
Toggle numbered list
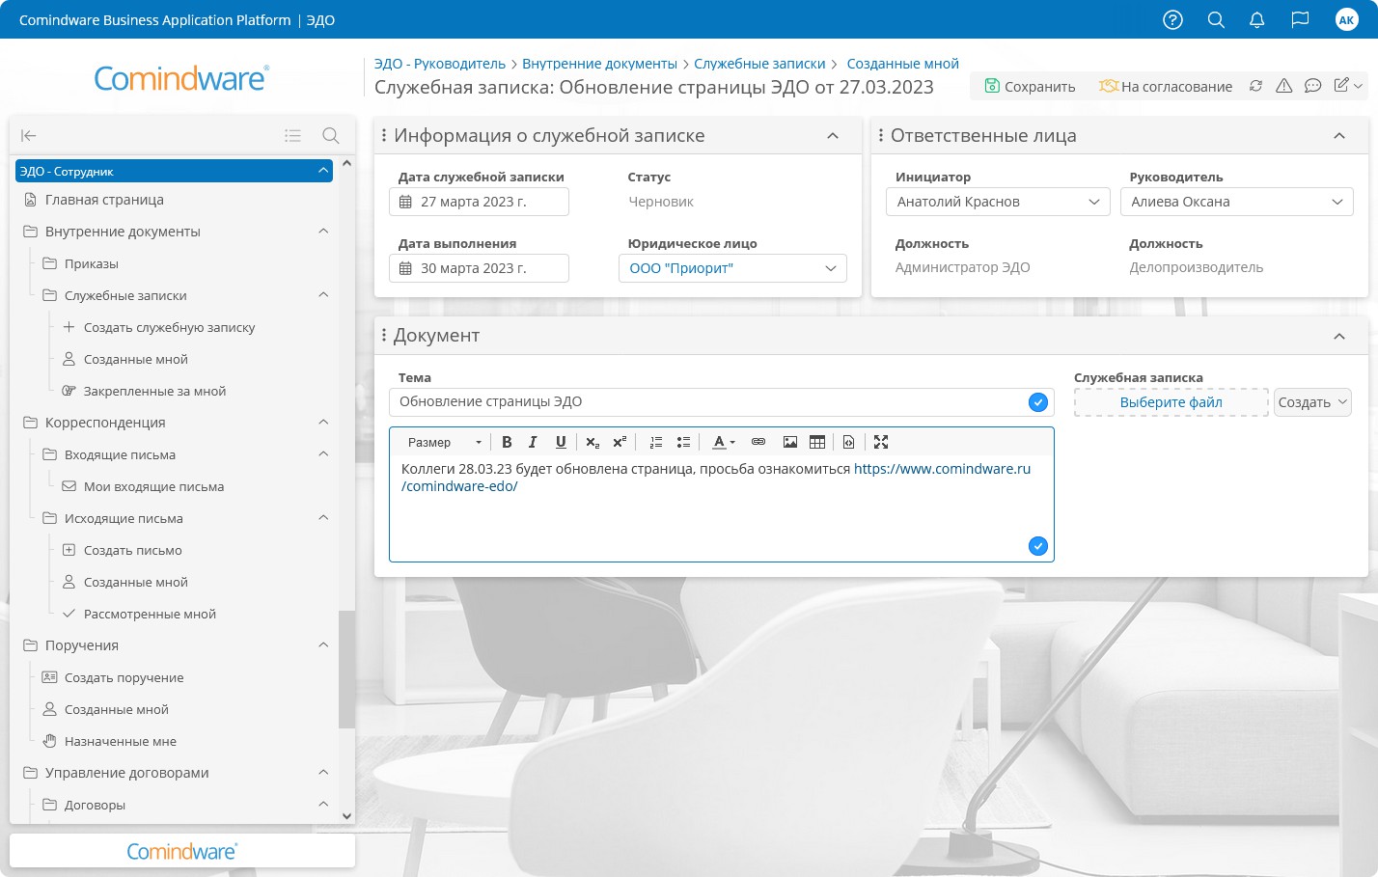click(x=656, y=442)
